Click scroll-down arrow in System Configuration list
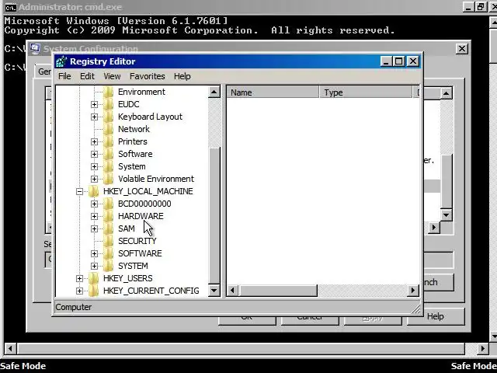The height and width of the screenshot is (373, 497). [447, 215]
